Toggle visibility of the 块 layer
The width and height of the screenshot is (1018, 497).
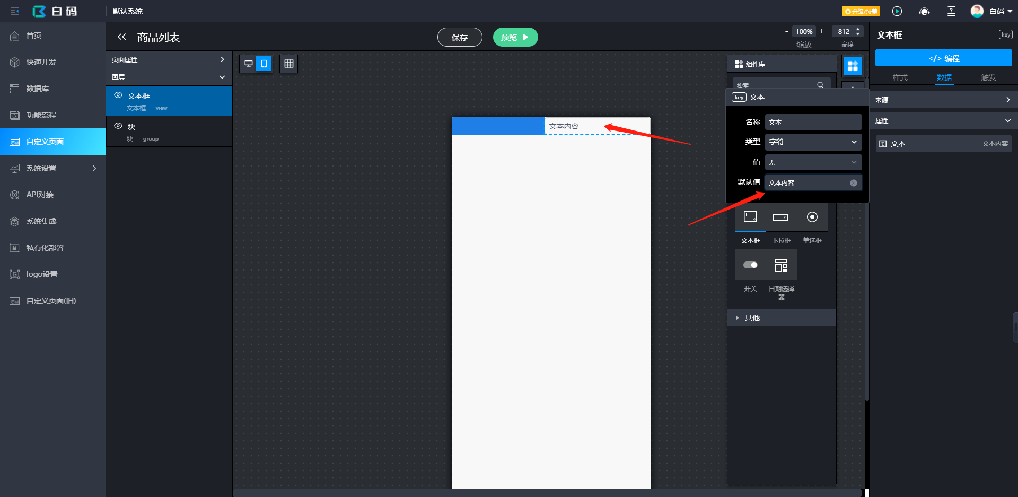(x=118, y=126)
